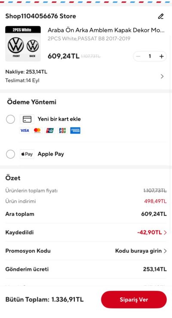Tap the edit pencil icon beside store name
This screenshot has height=318, width=172.
click(161, 16)
